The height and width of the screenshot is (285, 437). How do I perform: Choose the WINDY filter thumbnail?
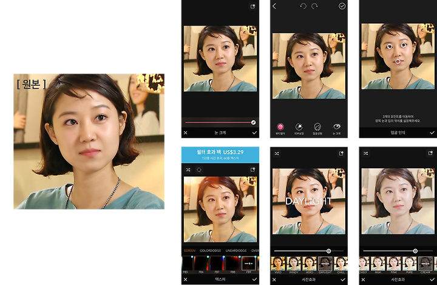coord(294,264)
